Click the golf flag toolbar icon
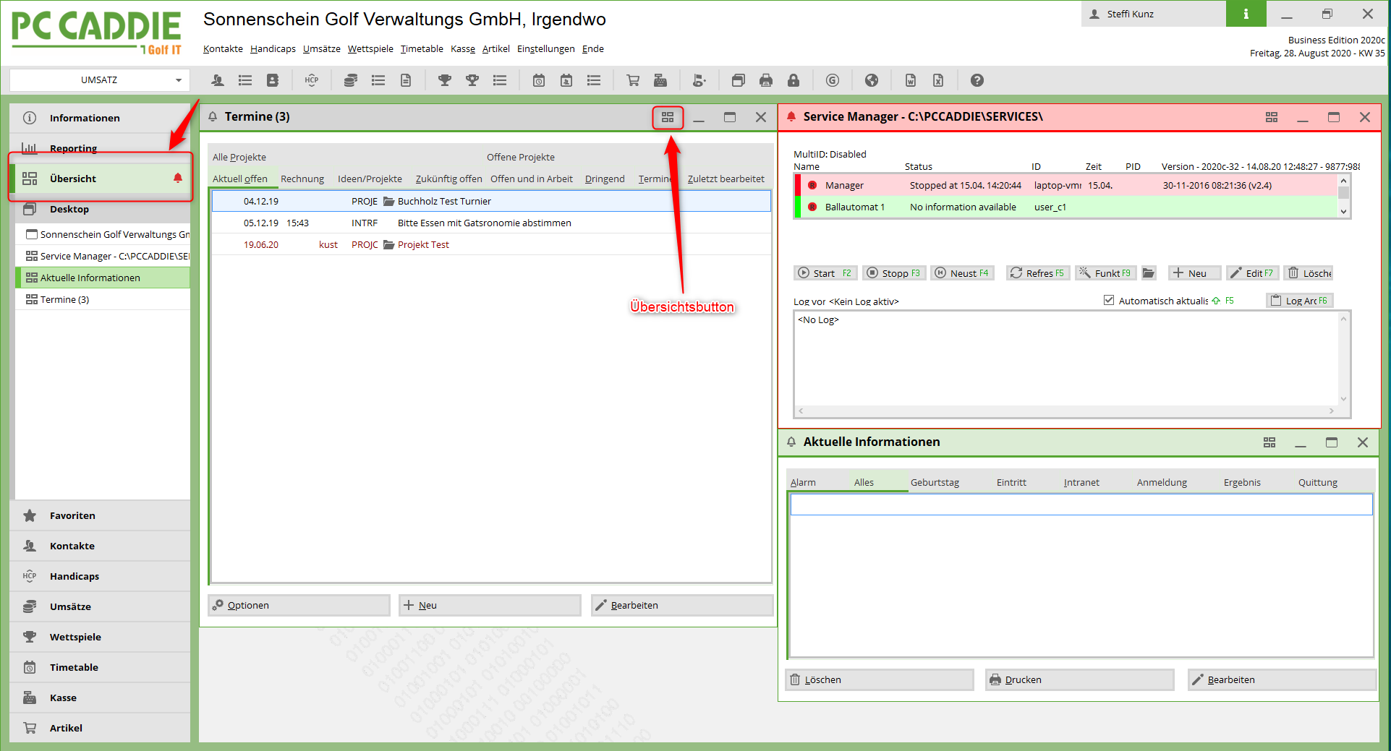Viewport: 1391px width, 751px height. pyautogui.click(x=699, y=80)
